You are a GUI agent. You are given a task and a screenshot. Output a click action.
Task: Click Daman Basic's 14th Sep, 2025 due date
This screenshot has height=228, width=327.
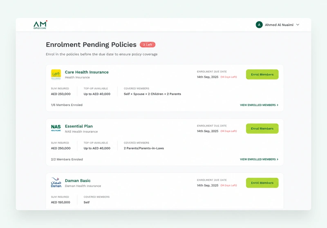tap(208, 185)
